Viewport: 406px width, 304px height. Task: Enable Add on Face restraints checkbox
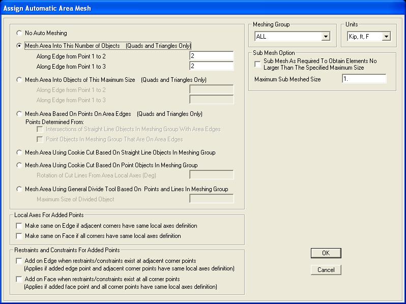click(x=19, y=279)
